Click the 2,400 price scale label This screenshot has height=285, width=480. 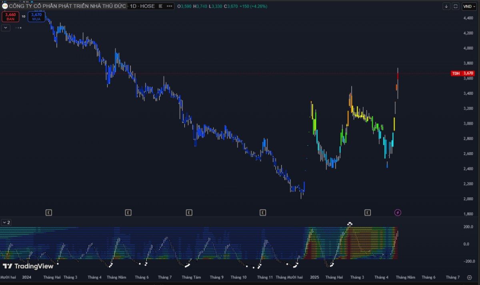click(468, 169)
